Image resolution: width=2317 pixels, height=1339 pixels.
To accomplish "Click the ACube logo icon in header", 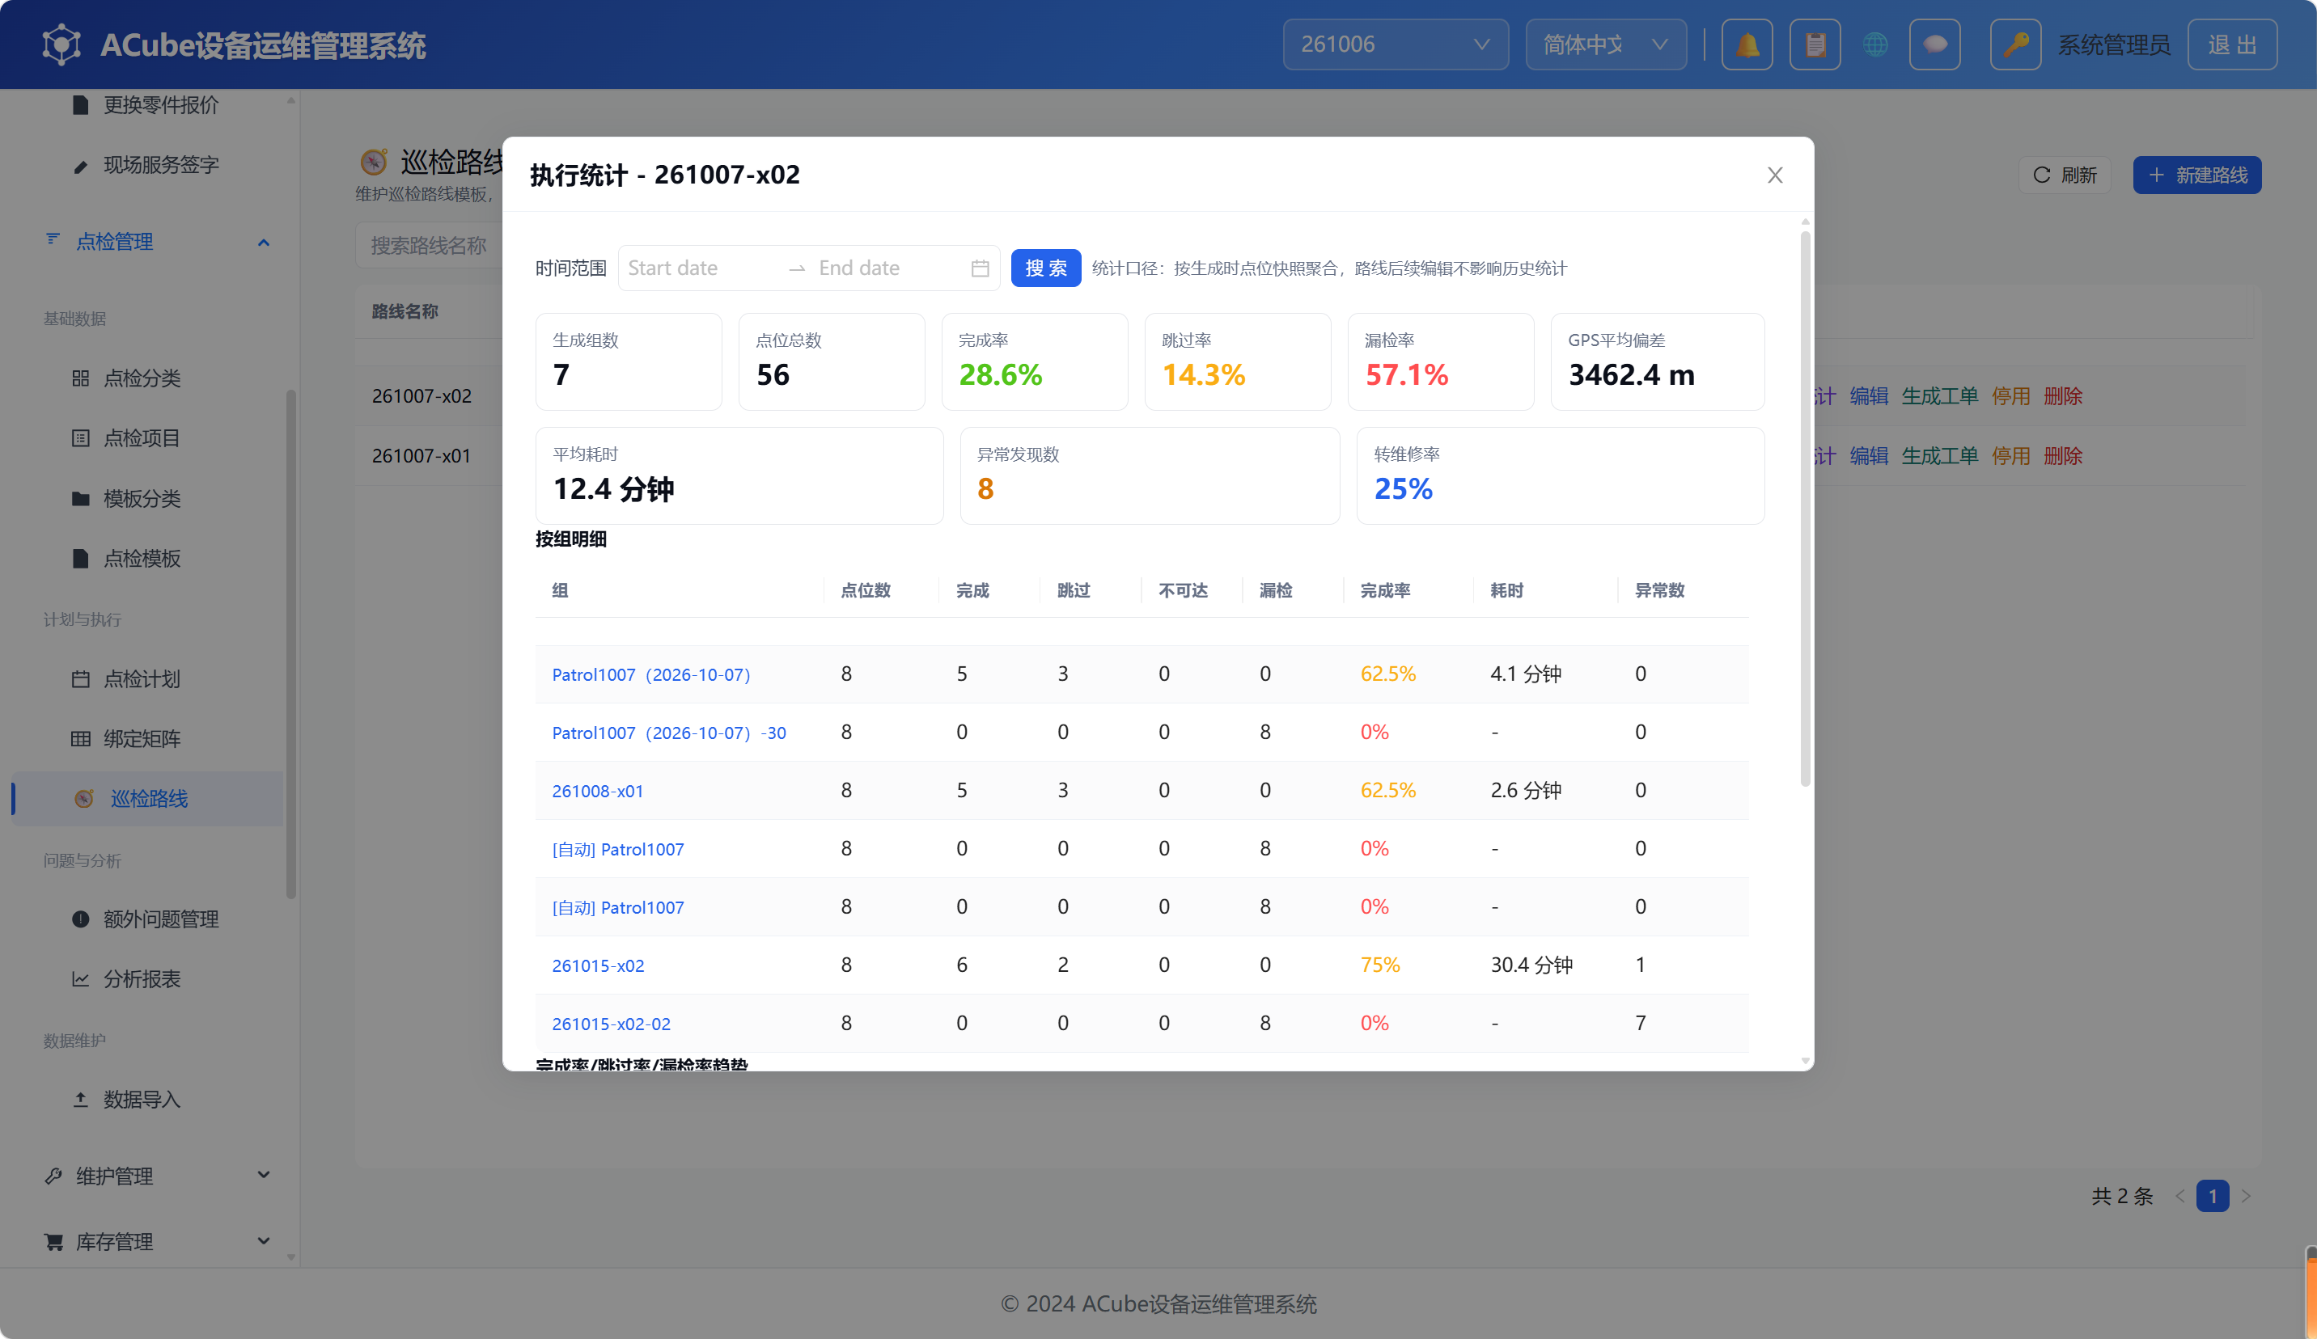I will [x=61, y=44].
